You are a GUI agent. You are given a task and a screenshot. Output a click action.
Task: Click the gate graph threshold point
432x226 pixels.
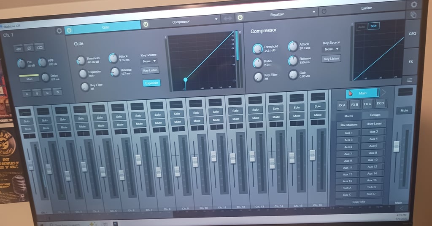click(186, 80)
